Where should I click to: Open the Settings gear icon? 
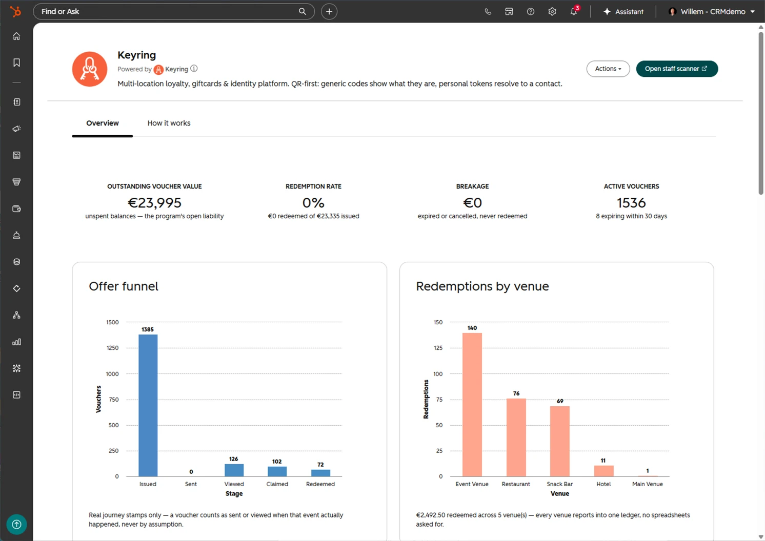[x=552, y=11]
